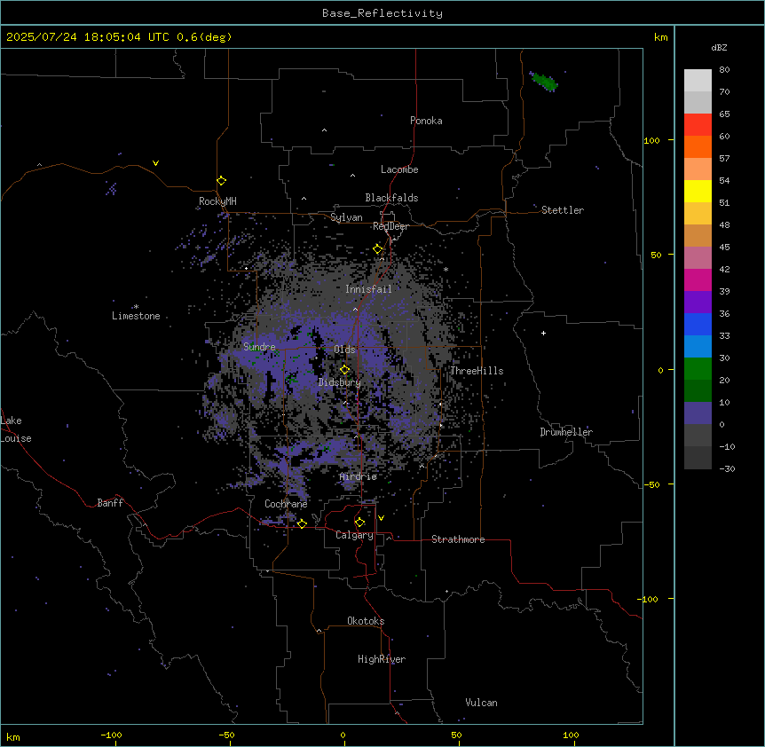Select the yellow V marker northwest of RockyMH
765x747 pixels.
click(155, 163)
